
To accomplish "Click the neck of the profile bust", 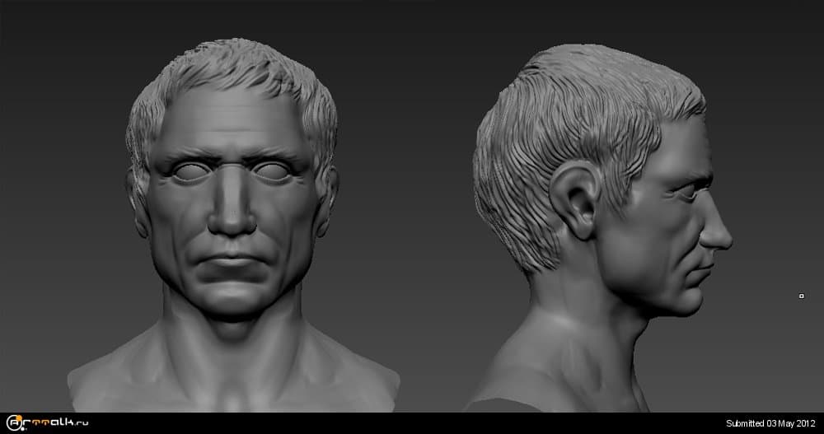I will [593, 329].
